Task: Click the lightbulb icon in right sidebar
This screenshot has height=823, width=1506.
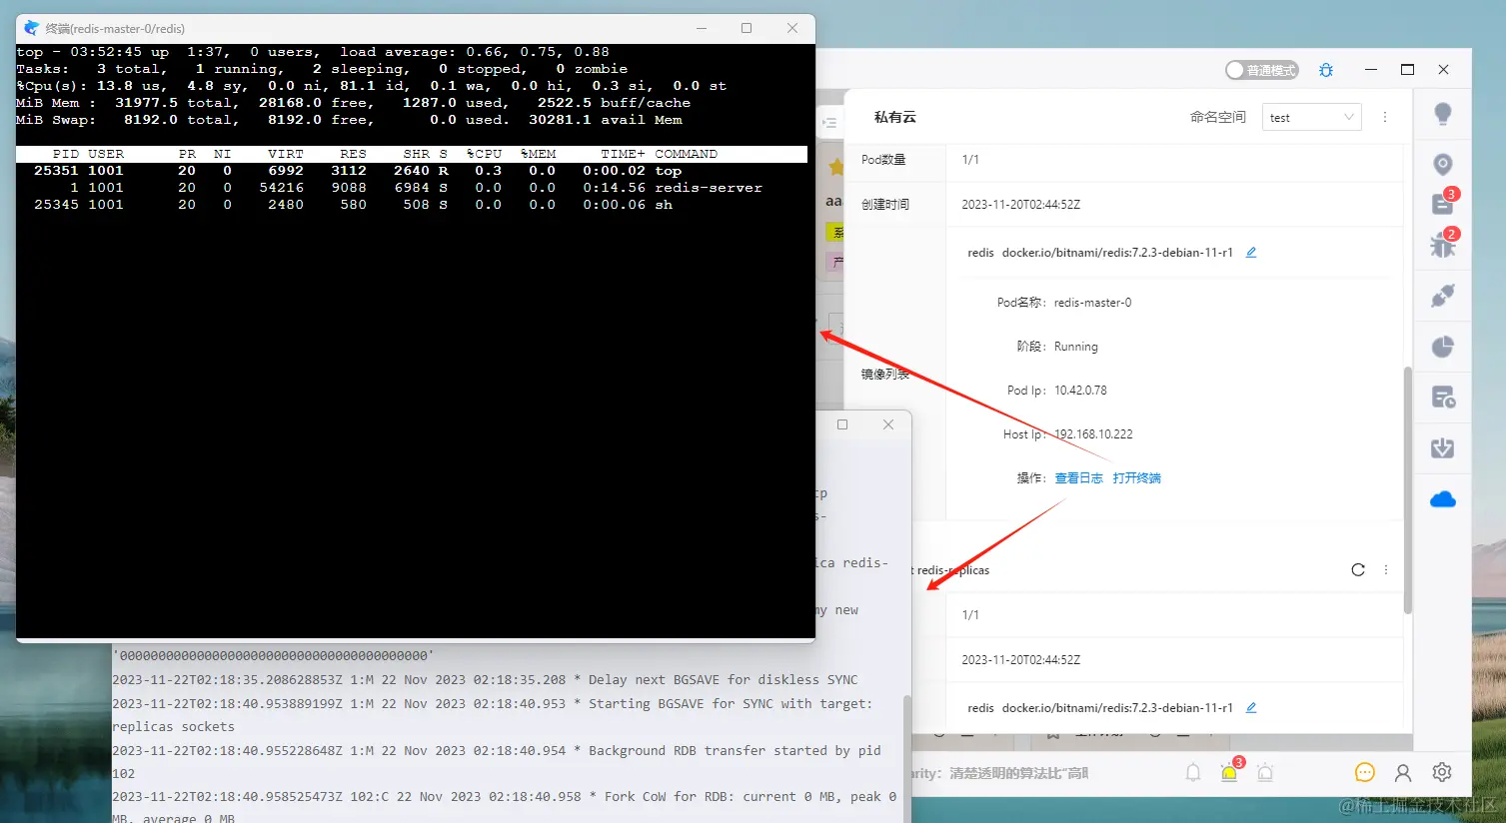Action: pos(1443,114)
